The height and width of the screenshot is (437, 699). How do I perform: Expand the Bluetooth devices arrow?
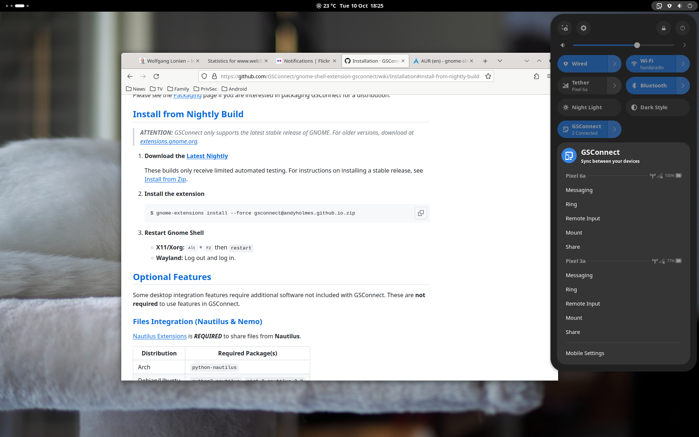tap(683, 86)
